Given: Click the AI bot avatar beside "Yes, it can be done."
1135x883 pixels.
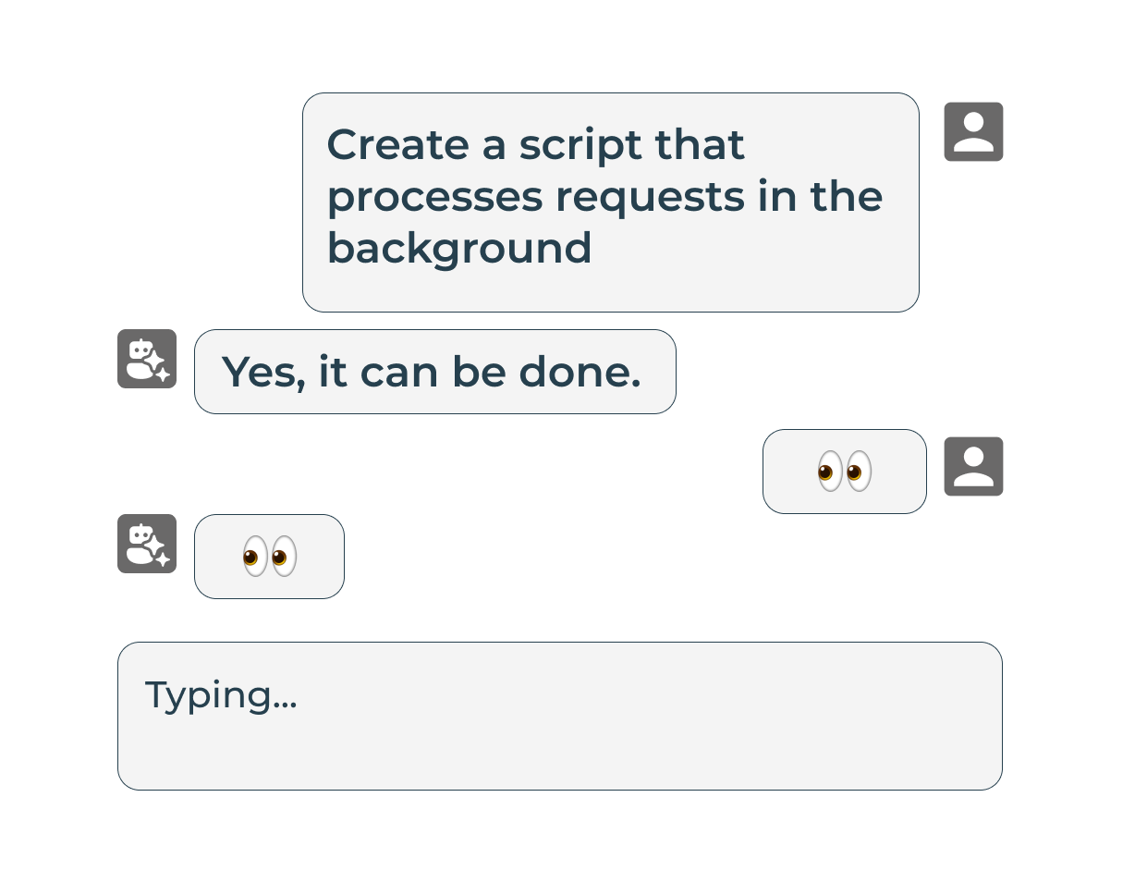Looking at the screenshot, I should click(x=147, y=359).
